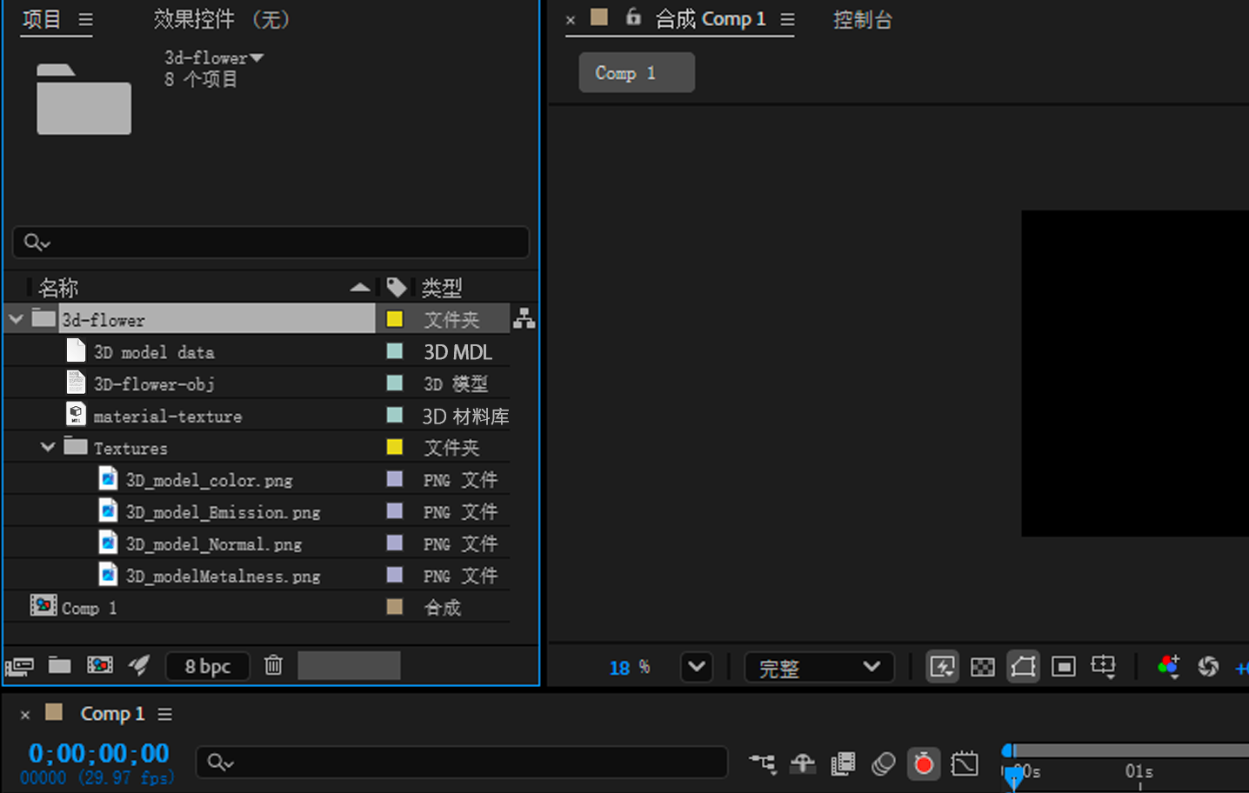Click the new composition icon in project panel
This screenshot has width=1249, height=793.
[100, 666]
